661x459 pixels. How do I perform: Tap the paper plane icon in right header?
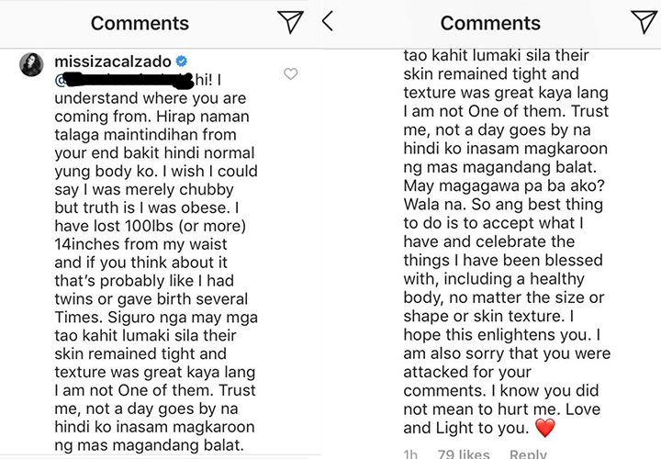point(644,23)
